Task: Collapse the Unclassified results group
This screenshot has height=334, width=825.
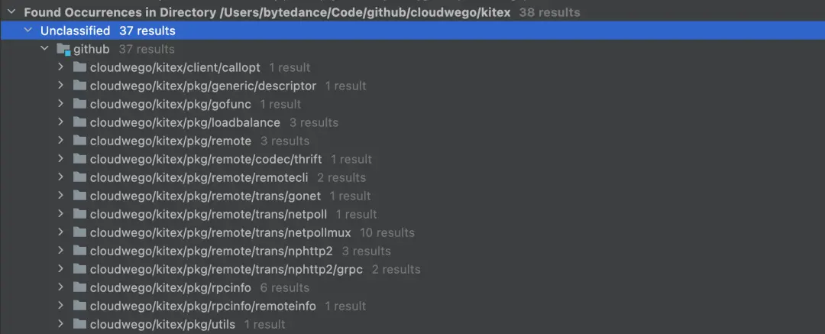Action: tap(28, 31)
